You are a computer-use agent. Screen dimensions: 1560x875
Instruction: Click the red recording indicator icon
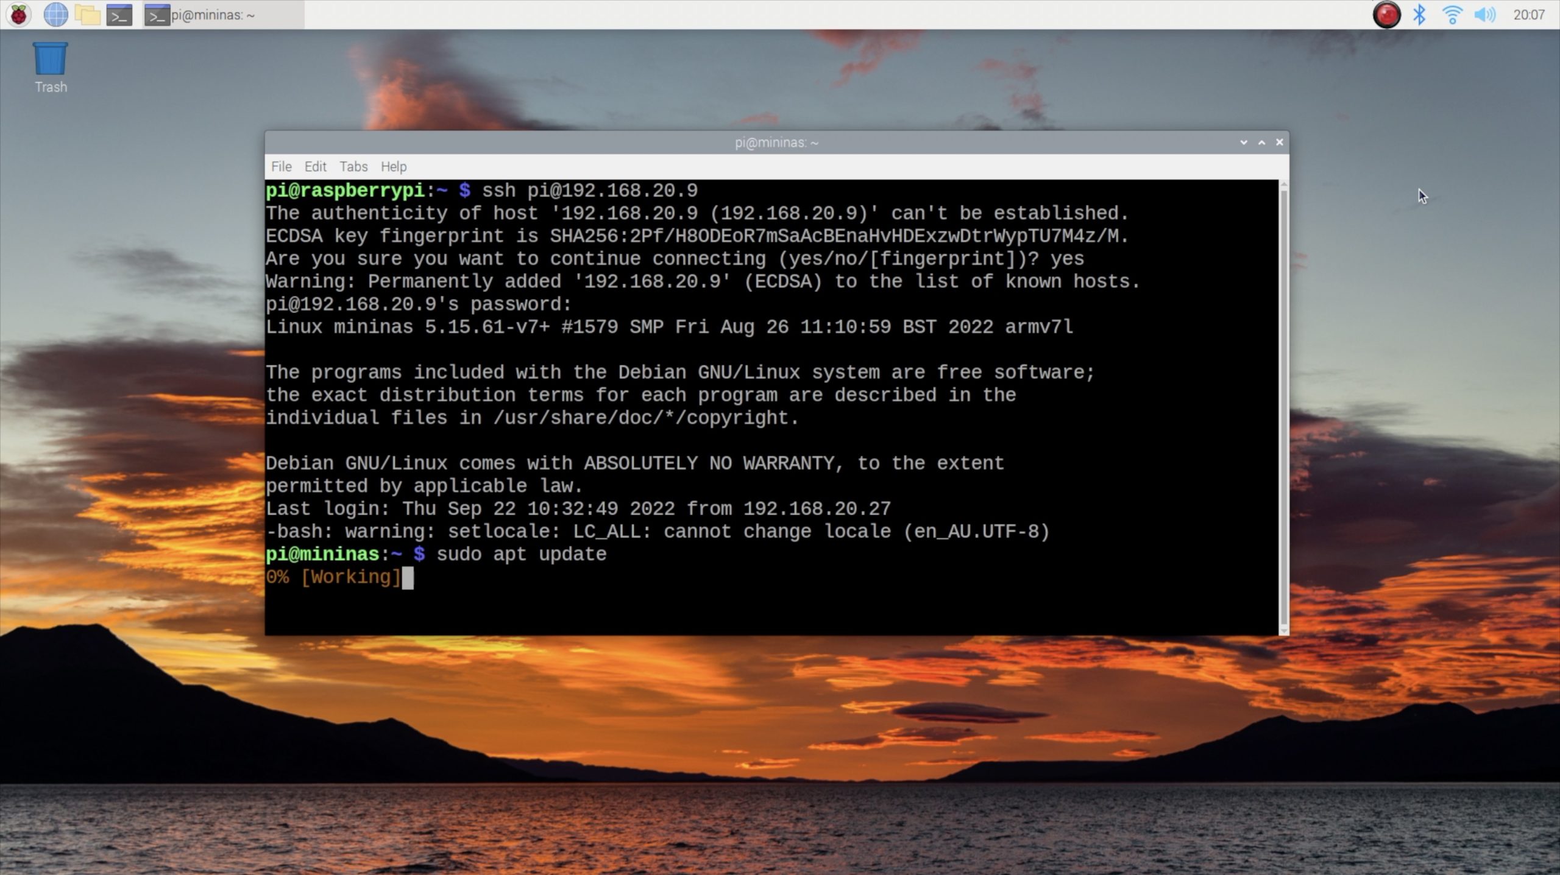(1386, 15)
